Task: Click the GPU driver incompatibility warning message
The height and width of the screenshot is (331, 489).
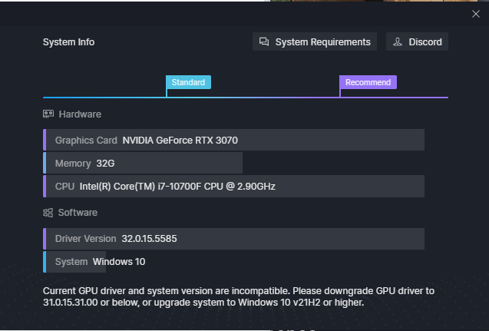Action: [239, 296]
